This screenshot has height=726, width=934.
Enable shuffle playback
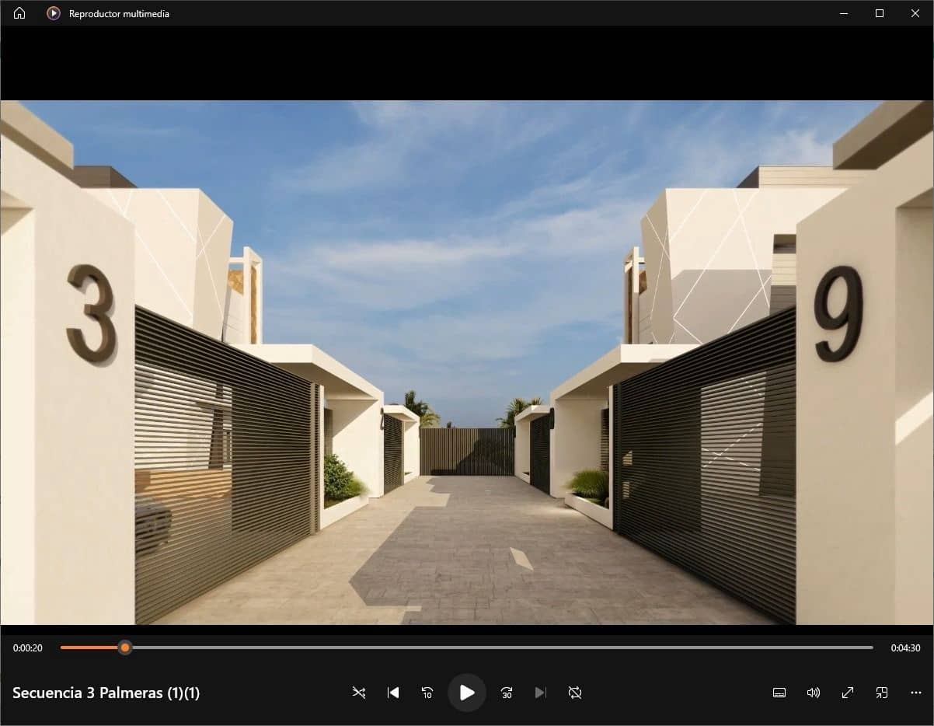coord(358,693)
